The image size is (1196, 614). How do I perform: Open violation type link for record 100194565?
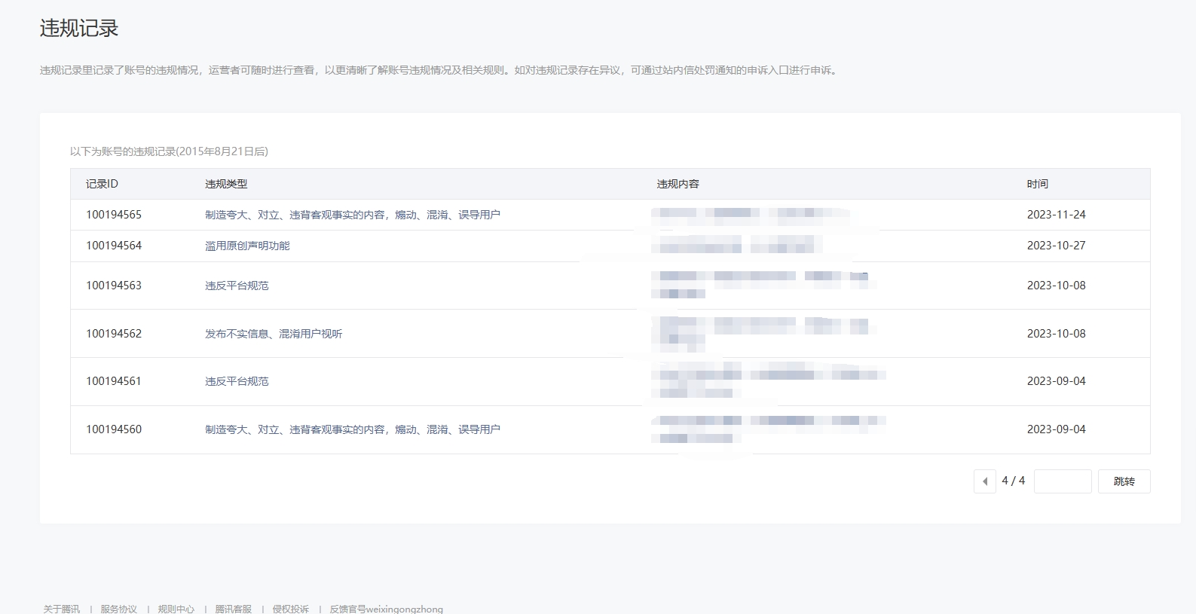click(352, 215)
